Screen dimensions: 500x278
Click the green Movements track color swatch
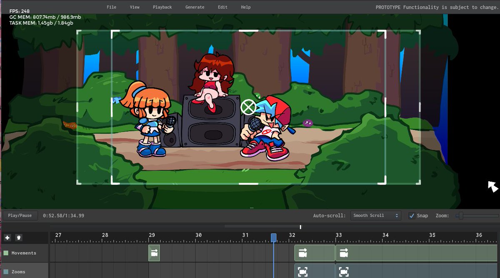click(6, 253)
